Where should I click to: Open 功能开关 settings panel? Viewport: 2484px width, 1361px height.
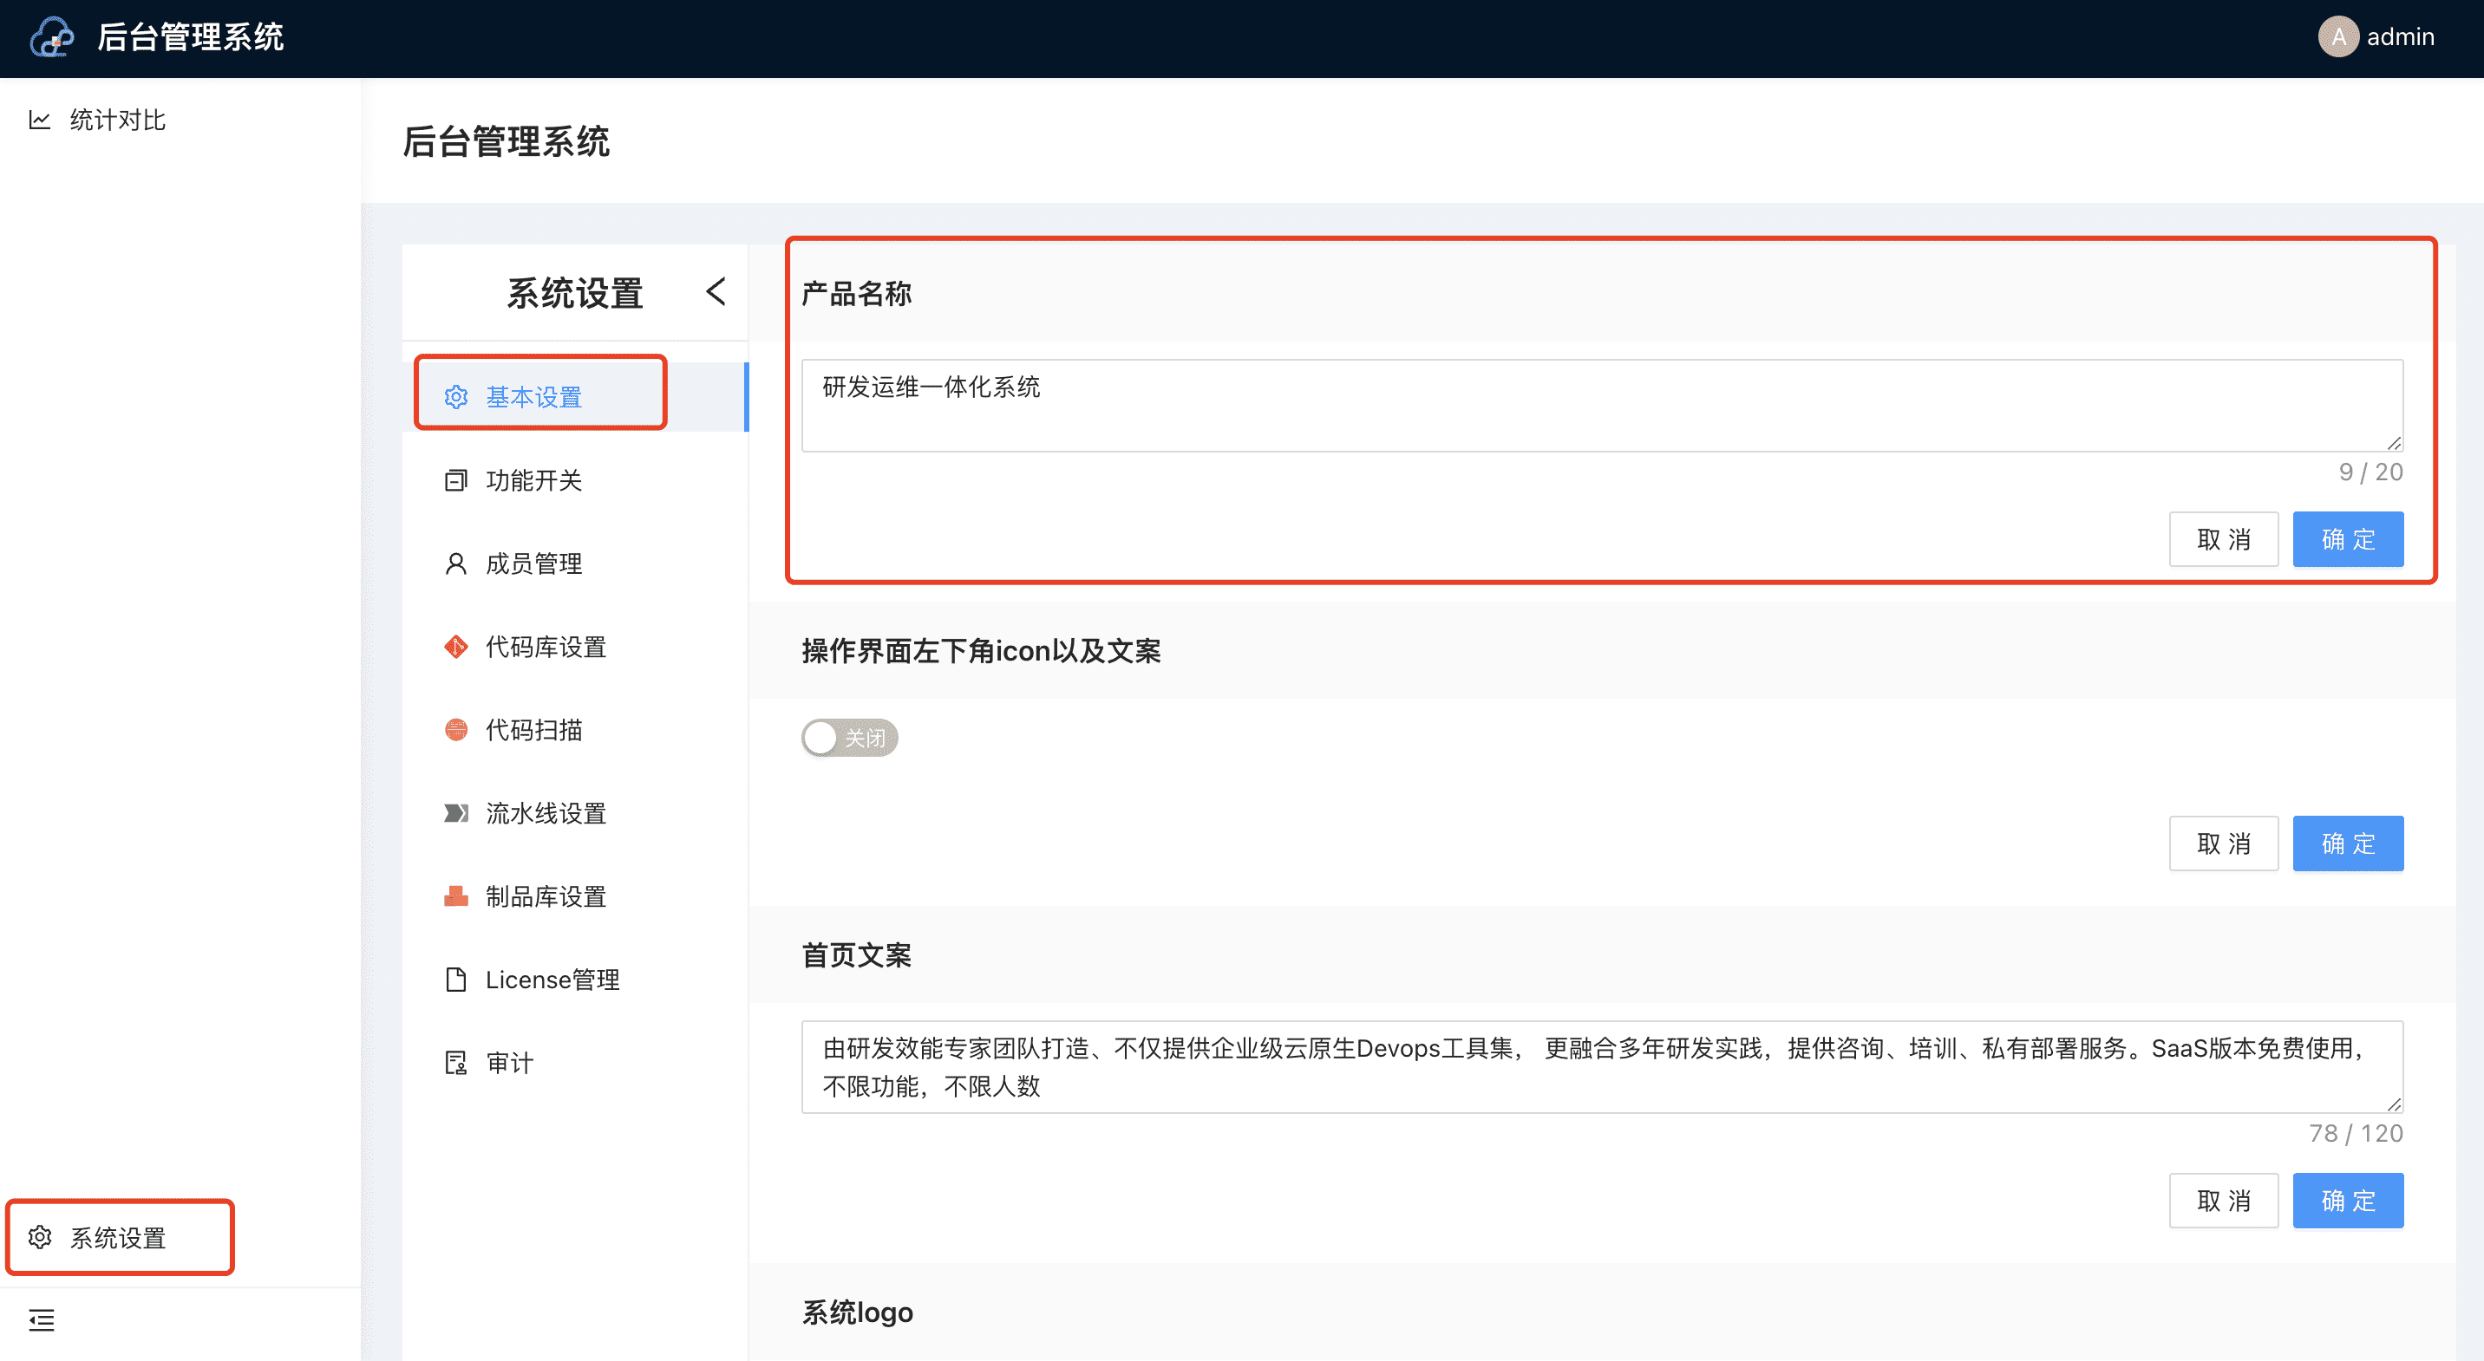tap(533, 479)
